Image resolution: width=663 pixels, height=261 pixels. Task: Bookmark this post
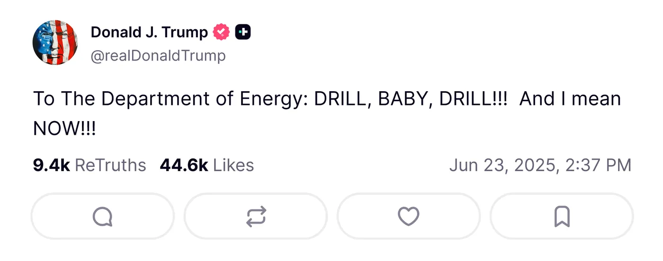point(562,217)
